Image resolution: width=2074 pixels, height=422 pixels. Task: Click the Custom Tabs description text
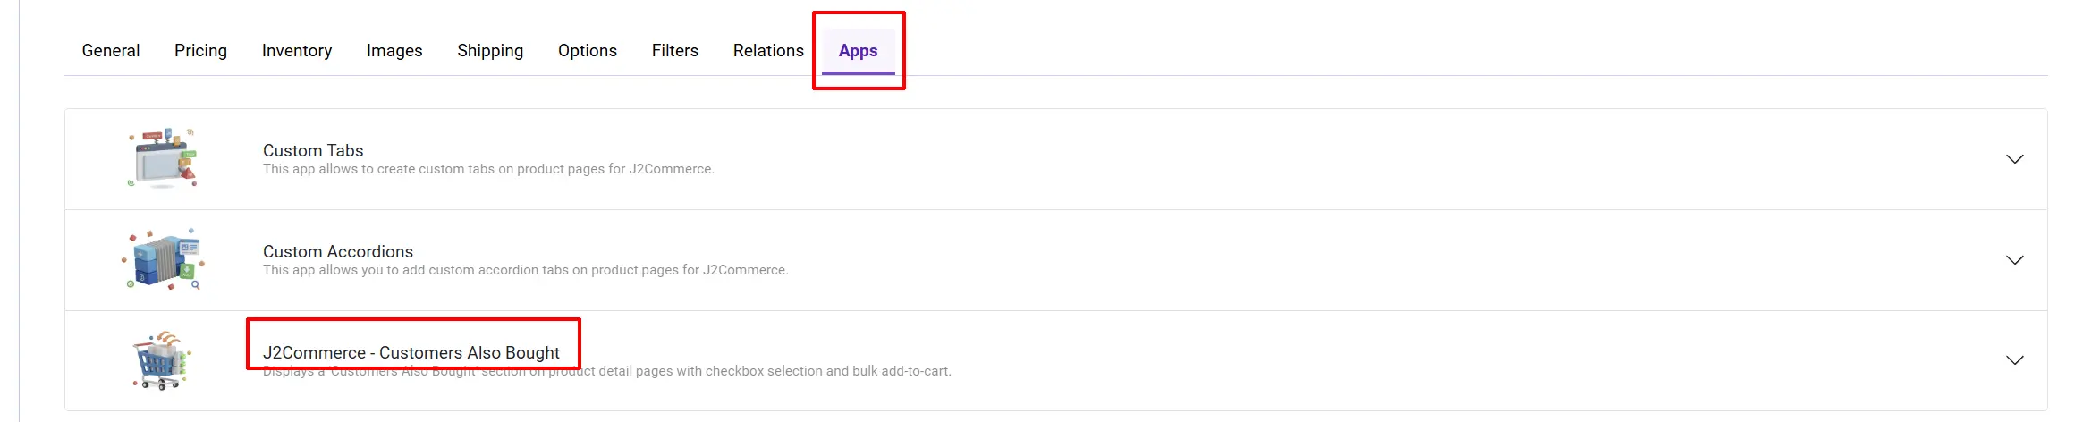(488, 169)
